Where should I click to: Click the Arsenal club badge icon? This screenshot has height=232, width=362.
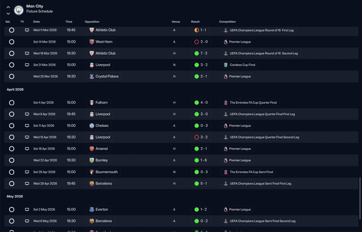(92, 149)
